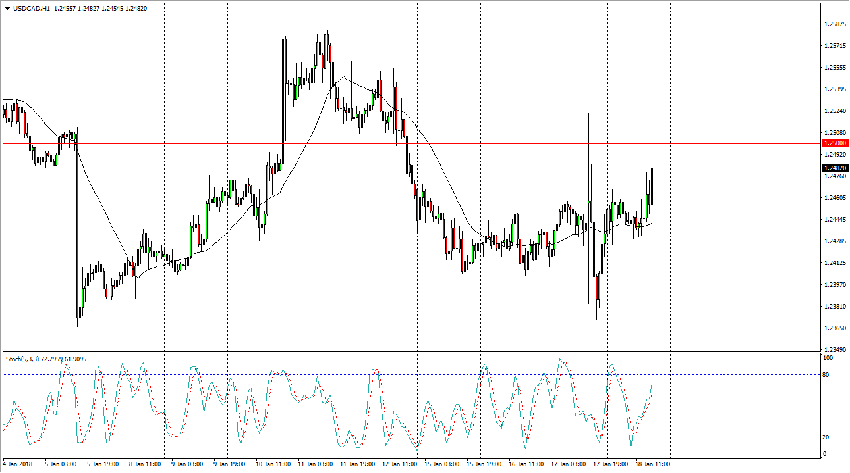
Task: Click the 1.24285 price scale label
Action: coord(834,241)
